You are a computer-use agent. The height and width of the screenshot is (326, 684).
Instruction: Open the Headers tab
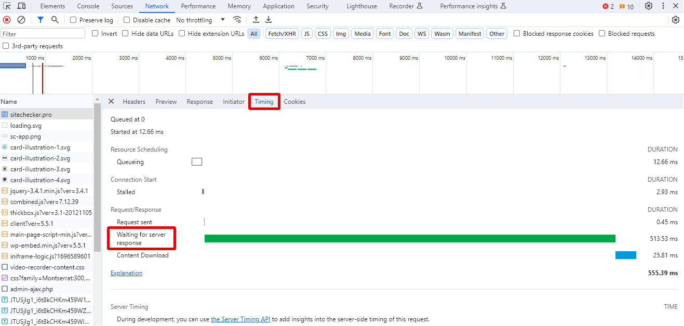coord(134,102)
